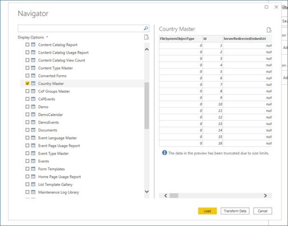288x226 pixels.
Task: Click the Id cell with value 13
Action: [x=213, y=124]
